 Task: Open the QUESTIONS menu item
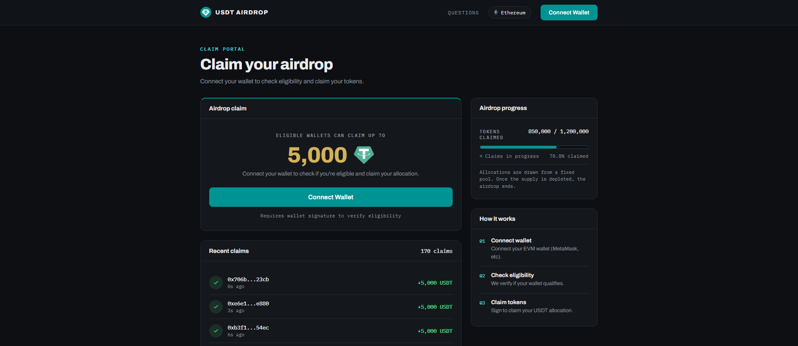point(463,13)
